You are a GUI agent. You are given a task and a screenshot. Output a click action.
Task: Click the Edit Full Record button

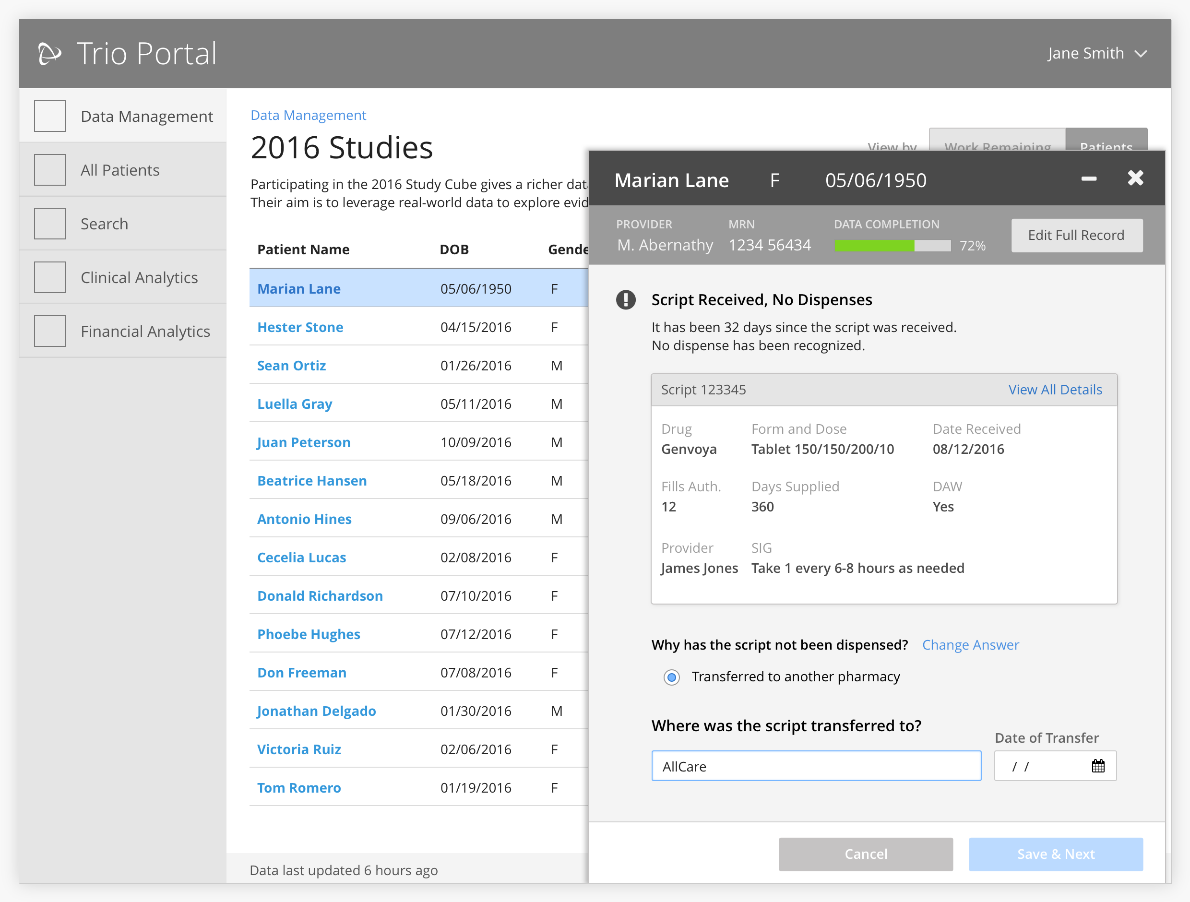pos(1076,235)
